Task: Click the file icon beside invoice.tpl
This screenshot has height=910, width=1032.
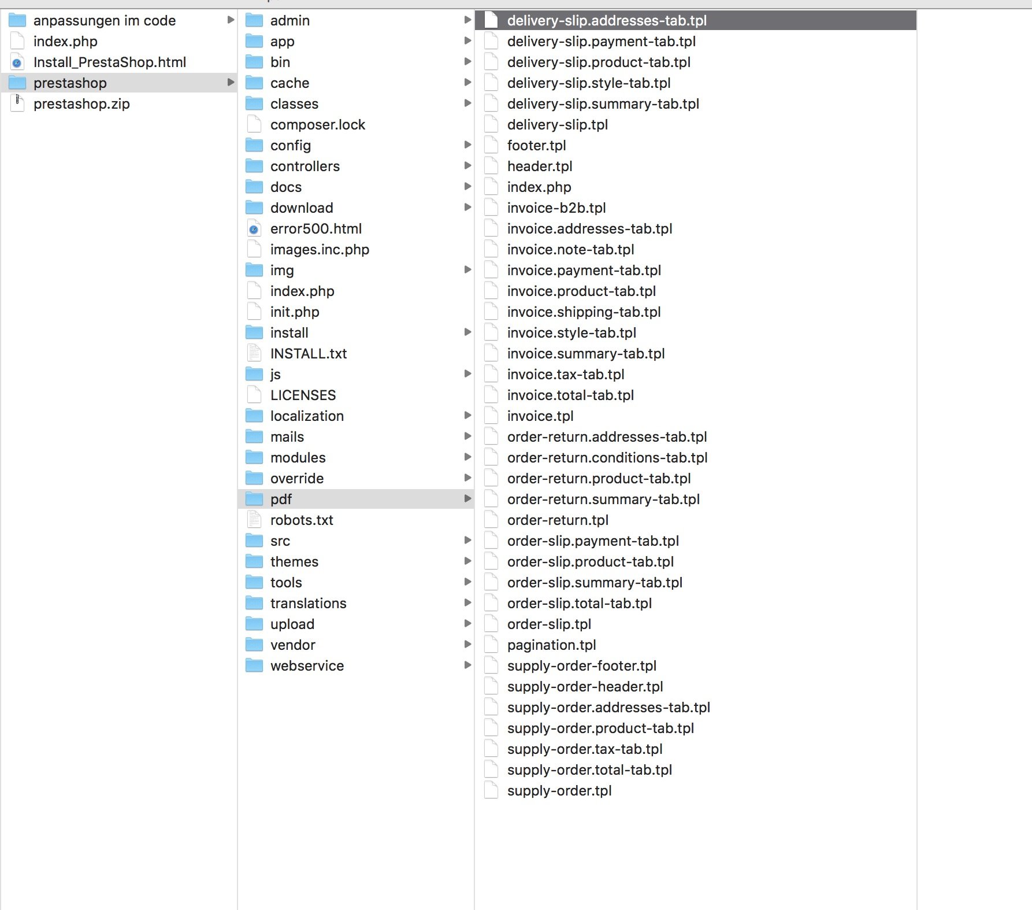Action: point(491,416)
